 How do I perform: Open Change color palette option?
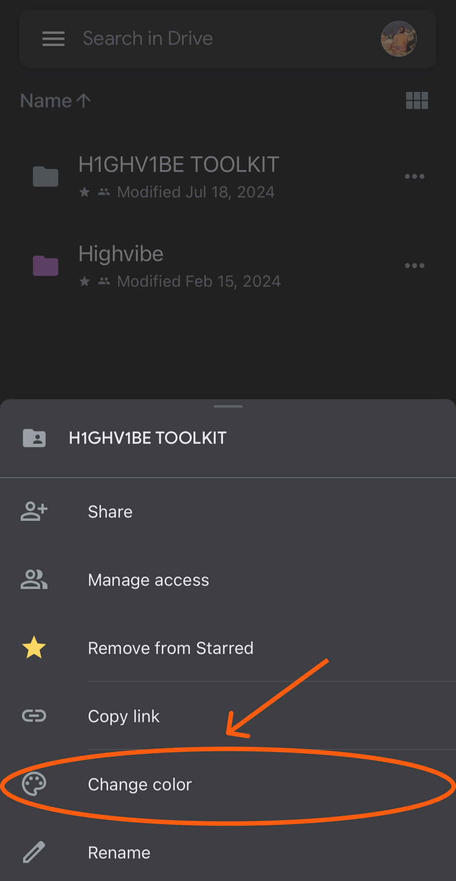click(x=140, y=784)
